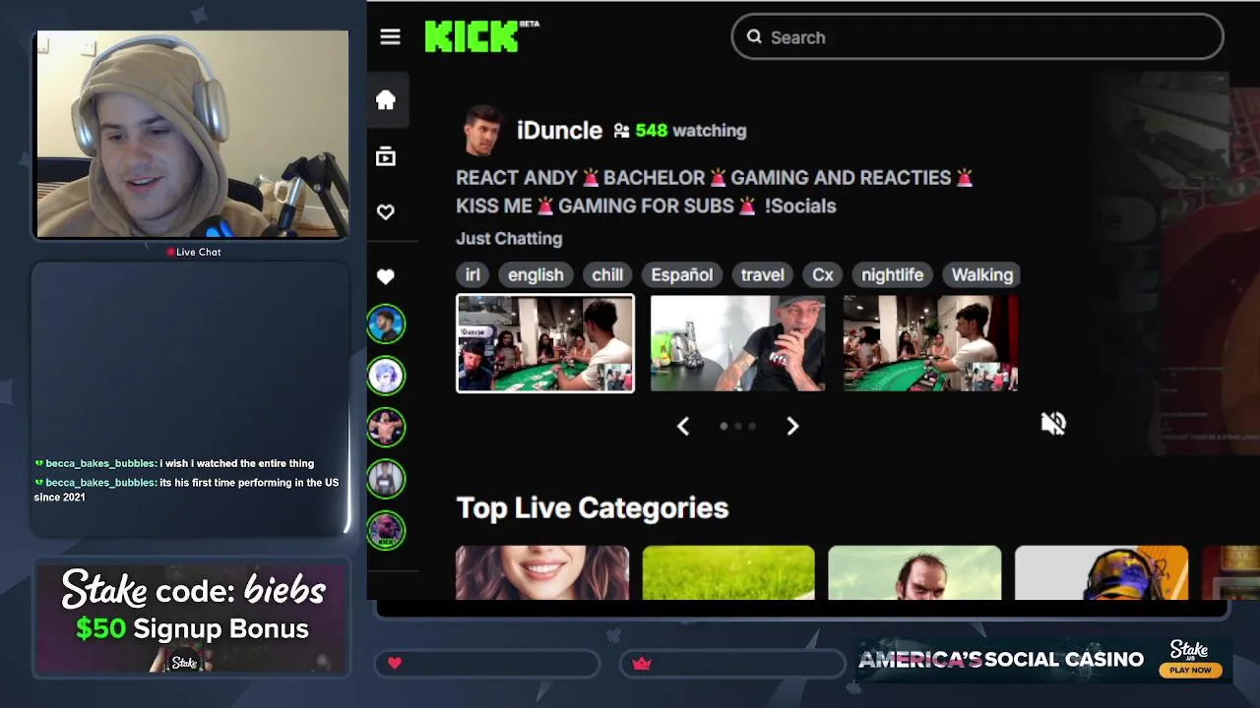Image resolution: width=1260 pixels, height=708 pixels.
Task: Click chat message about performing in the US
Action: [187, 490]
